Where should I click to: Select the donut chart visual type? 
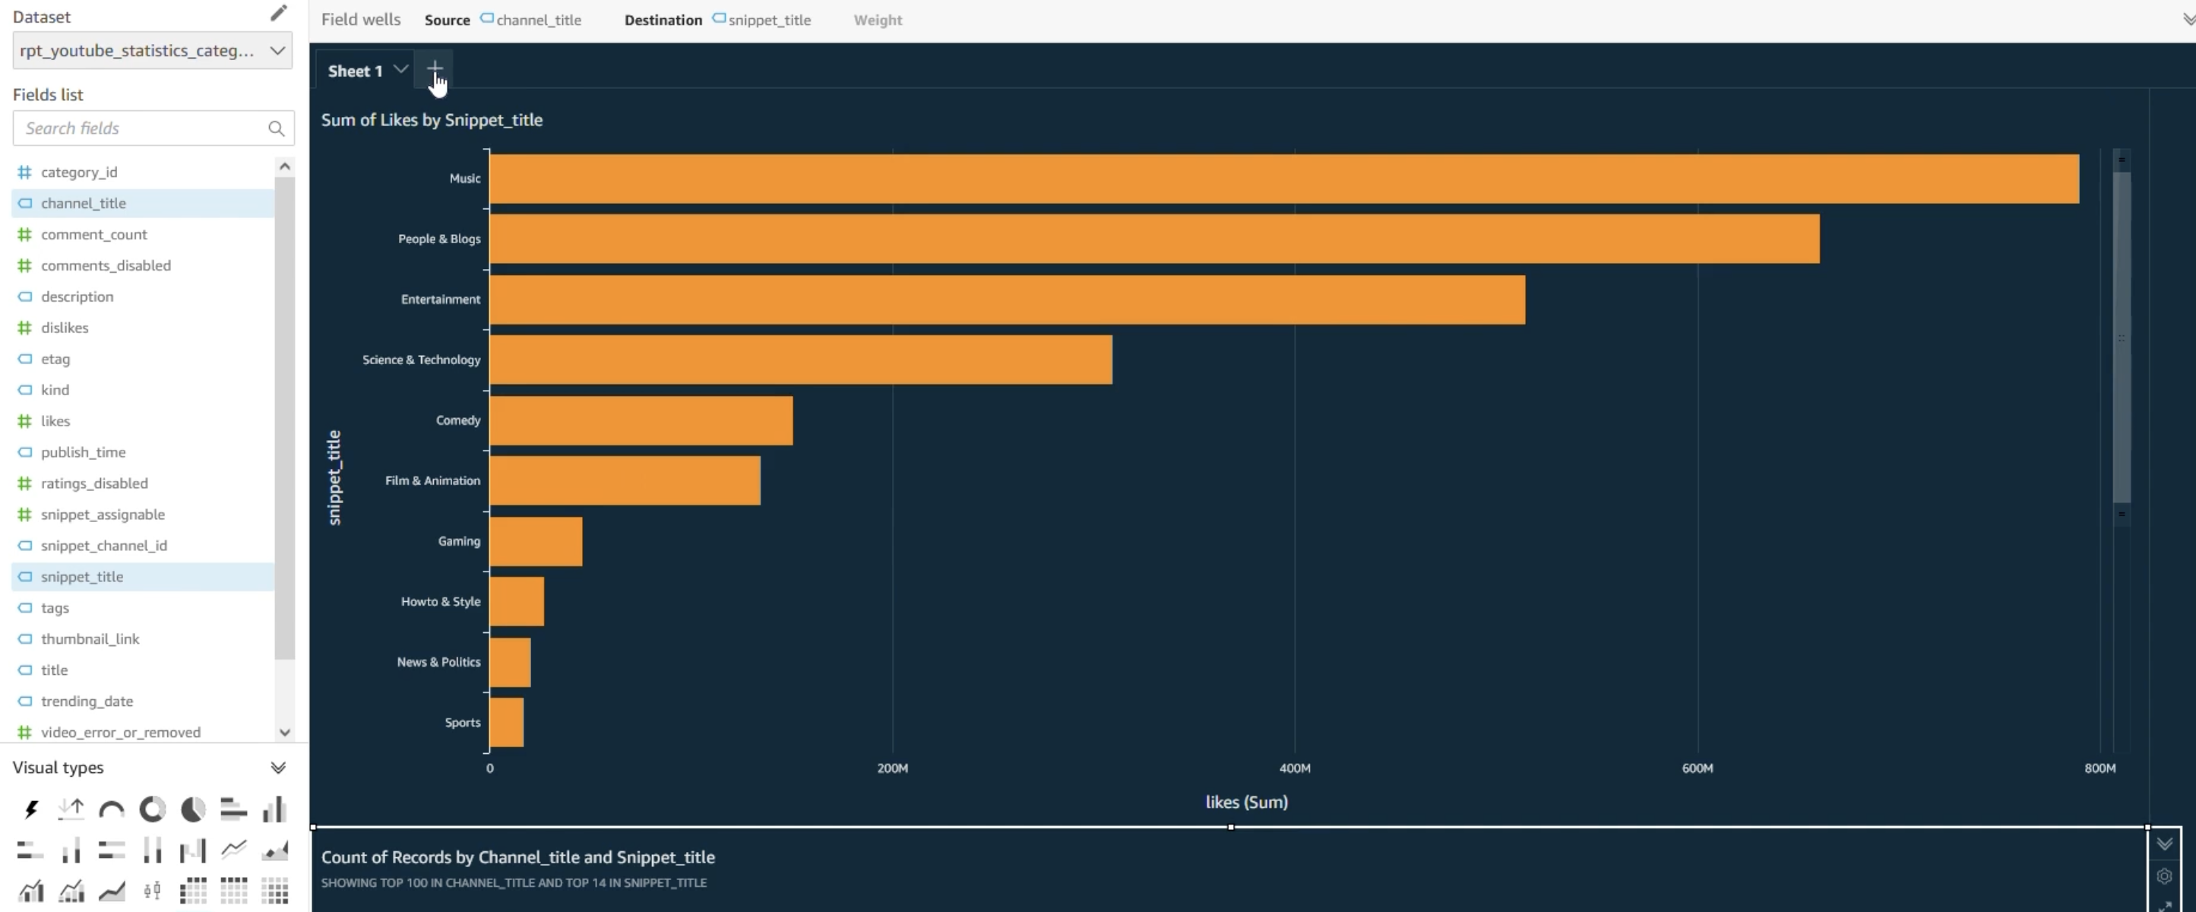coord(152,809)
